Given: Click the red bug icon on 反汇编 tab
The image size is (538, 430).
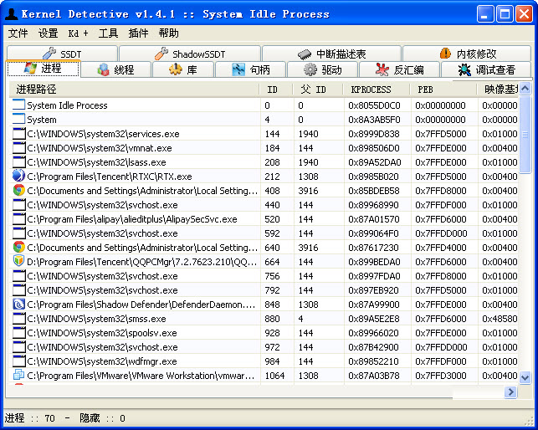Looking at the screenshot, I should pyautogui.click(x=382, y=69).
